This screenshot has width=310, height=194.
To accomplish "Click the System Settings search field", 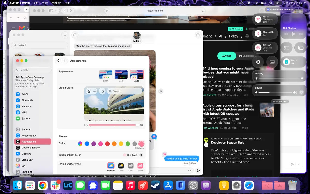I will [33, 70].
